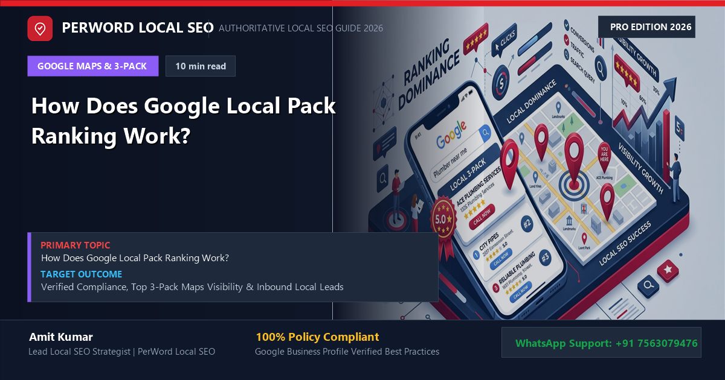
Task: Click the PRO EDITION 2026 badge
Action: [646, 27]
